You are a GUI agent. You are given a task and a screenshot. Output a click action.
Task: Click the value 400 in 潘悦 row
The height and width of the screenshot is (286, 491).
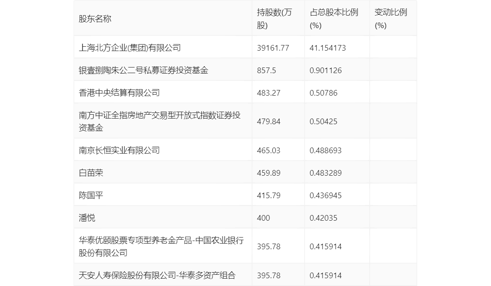pos(263,218)
